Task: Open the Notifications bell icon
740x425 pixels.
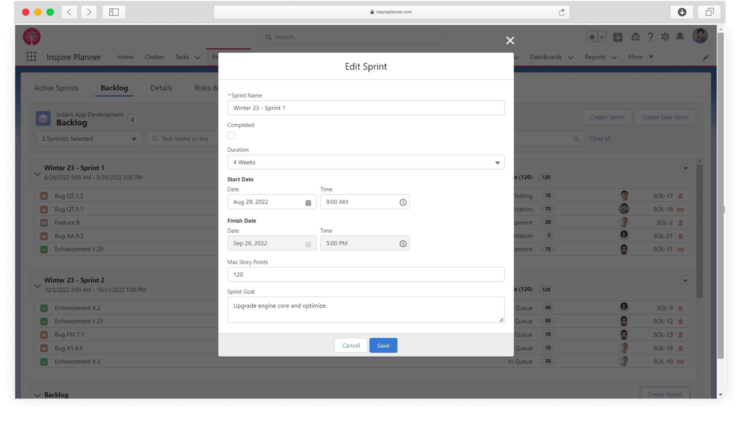Action: (x=680, y=36)
